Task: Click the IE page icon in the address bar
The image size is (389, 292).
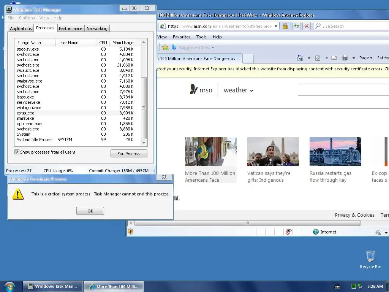Action: (x=163, y=26)
